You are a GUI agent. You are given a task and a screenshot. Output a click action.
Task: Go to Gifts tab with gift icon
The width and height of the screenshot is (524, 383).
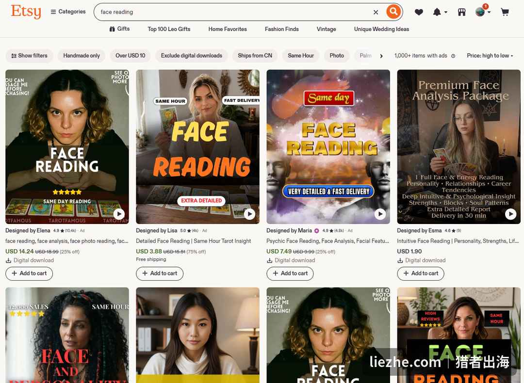pyautogui.click(x=119, y=29)
